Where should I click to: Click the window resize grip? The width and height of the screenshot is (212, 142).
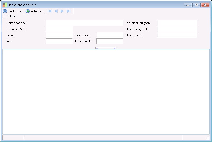208,138
